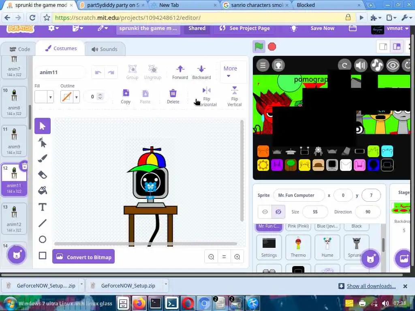This screenshot has width=415, height=311.
Task: Increase outline width with stepper
Action: pos(100,94)
